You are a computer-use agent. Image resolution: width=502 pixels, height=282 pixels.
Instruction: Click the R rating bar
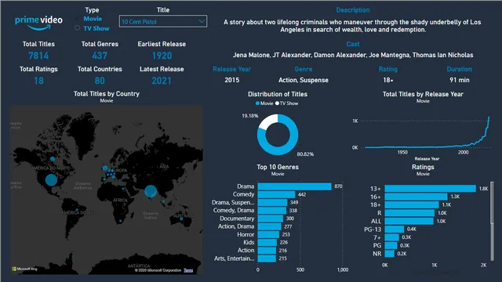coord(409,213)
